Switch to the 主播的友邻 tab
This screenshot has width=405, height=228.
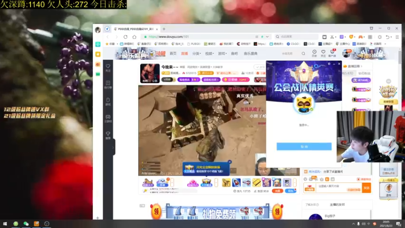coord(337,205)
